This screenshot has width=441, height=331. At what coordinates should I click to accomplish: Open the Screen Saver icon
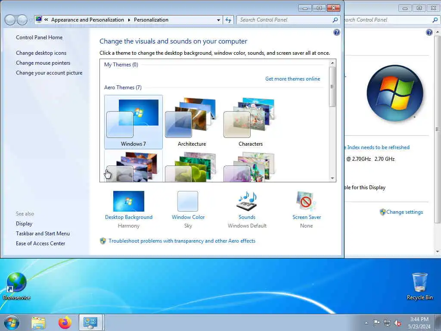tap(306, 201)
